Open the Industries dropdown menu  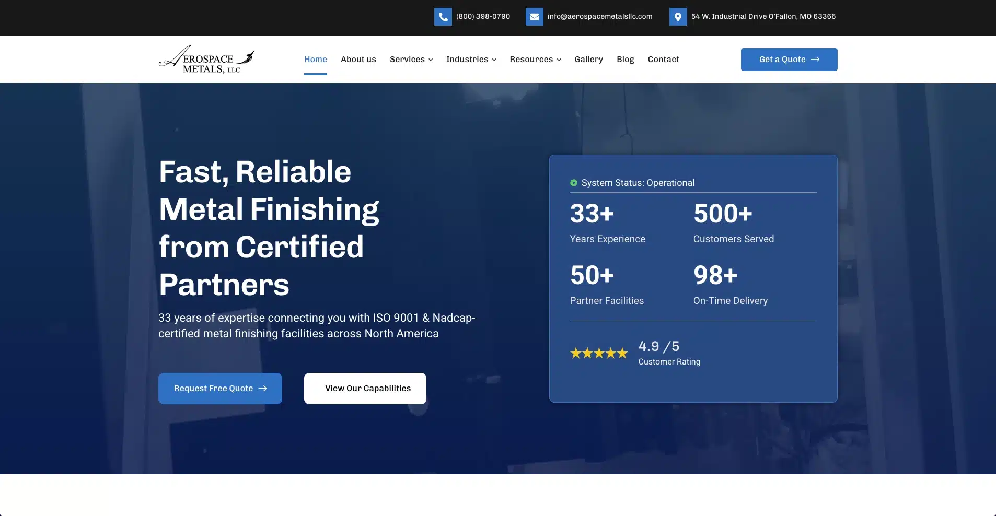471,60
